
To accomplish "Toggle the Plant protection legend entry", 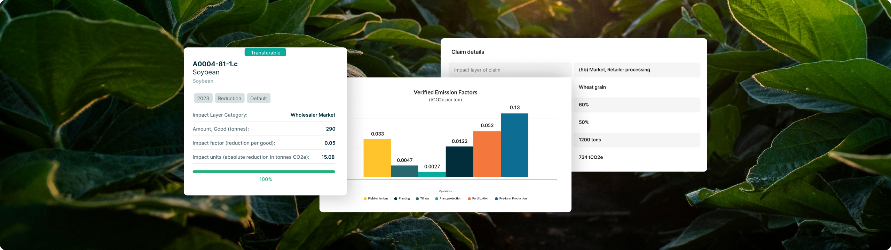I will click(x=448, y=199).
